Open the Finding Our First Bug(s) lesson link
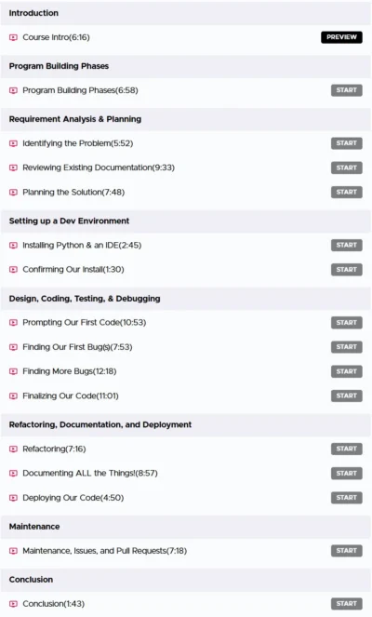Screen dimensions: 372x617 click(x=77, y=347)
